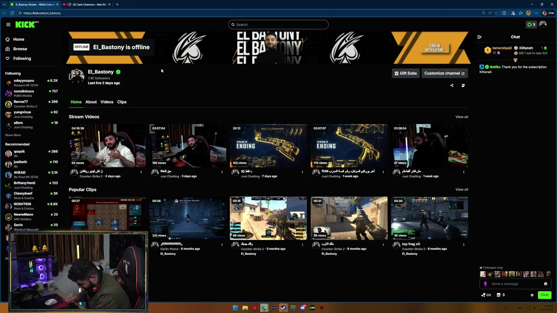Click the address bar URL kick.com/el_bastony
Screen dimensions: 557x313
(x=42, y=13)
